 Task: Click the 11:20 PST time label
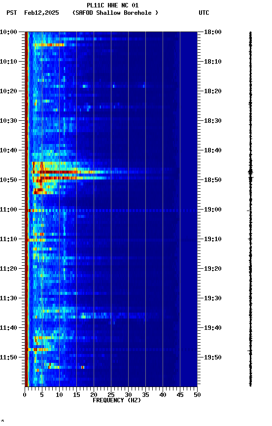8,269
